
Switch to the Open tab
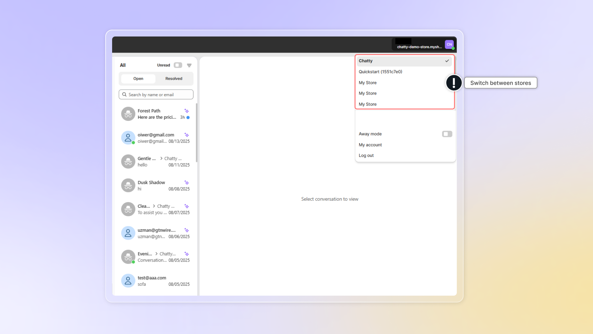point(138,79)
